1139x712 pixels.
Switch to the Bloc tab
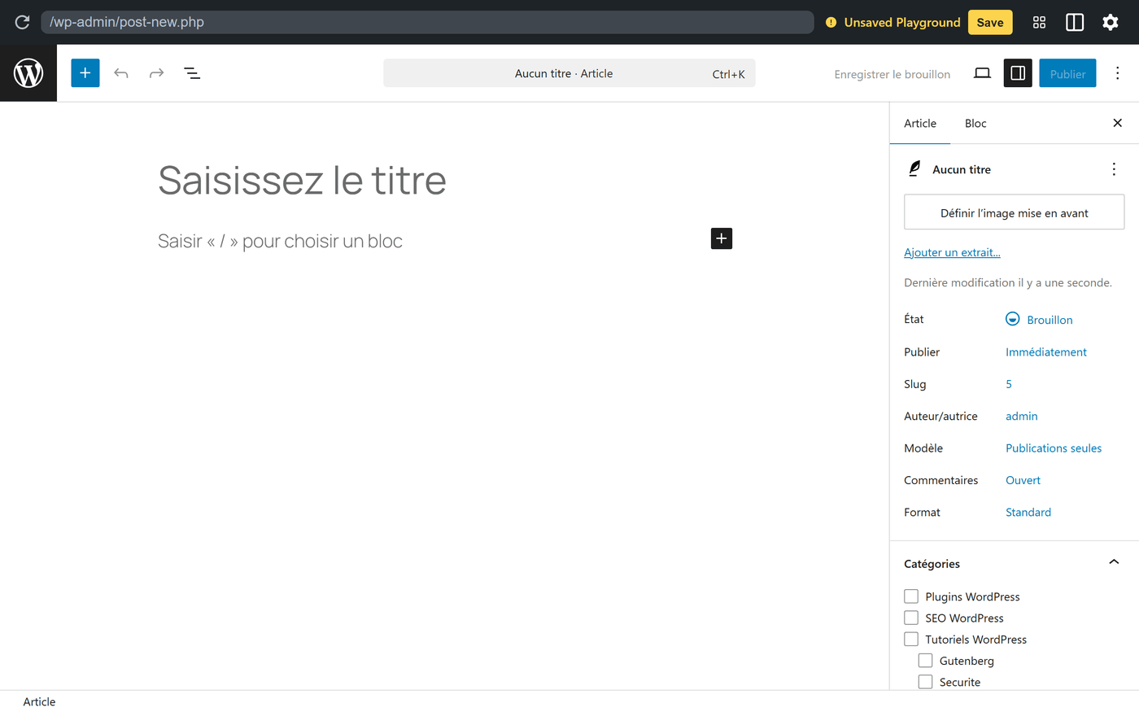pos(975,123)
